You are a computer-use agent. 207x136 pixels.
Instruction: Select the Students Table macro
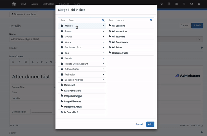tap(130, 53)
